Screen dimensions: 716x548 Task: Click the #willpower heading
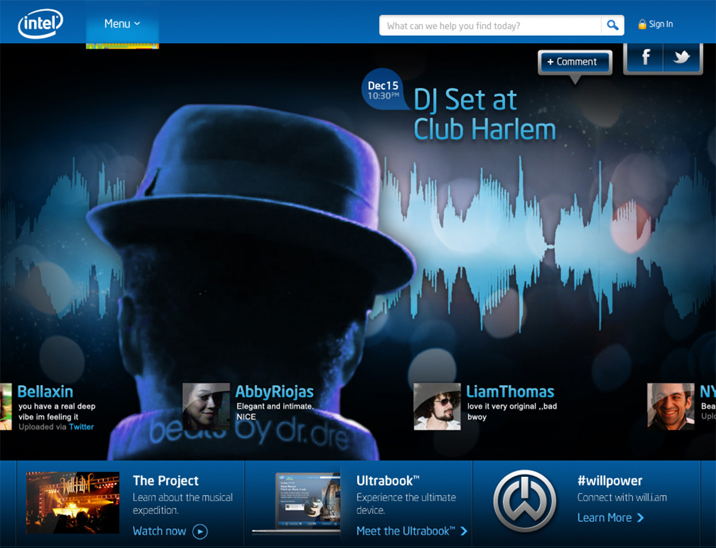pos(610,481)
